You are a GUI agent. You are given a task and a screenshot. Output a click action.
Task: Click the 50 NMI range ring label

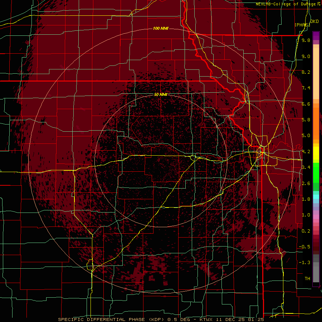click(x=161, y=94)
